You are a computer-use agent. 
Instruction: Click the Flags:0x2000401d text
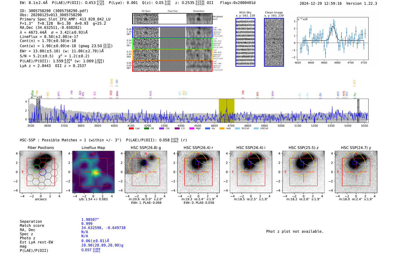coord(238,3)
